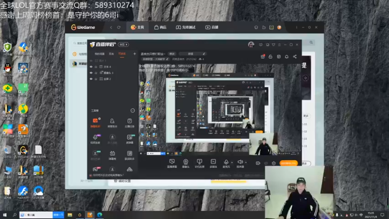The image size is (389, 219).
Task: Select the 全屏 2 source row
Action: tap(113, 79)
